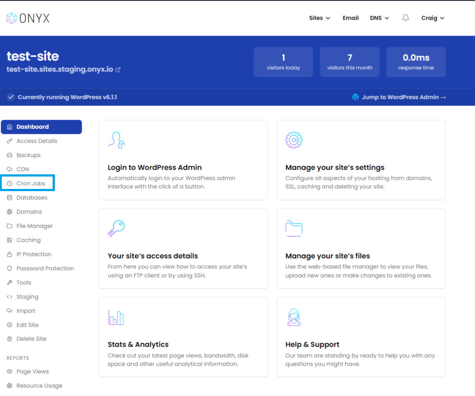
Task: Open Resource Usage report
Action: pyautogui.click(x=39, y=386)
